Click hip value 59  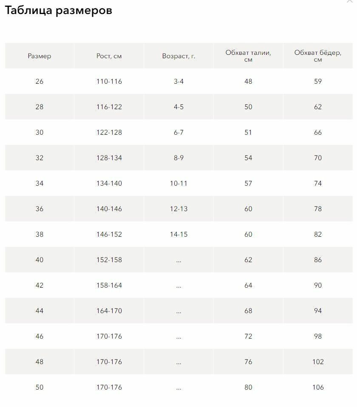tap(318, 81)
